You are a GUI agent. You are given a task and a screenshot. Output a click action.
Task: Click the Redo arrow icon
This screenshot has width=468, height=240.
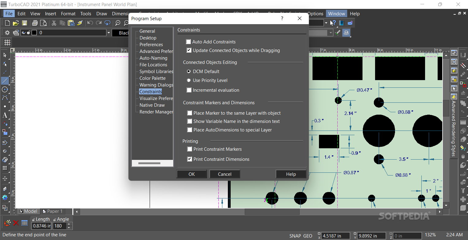(99, 23)
